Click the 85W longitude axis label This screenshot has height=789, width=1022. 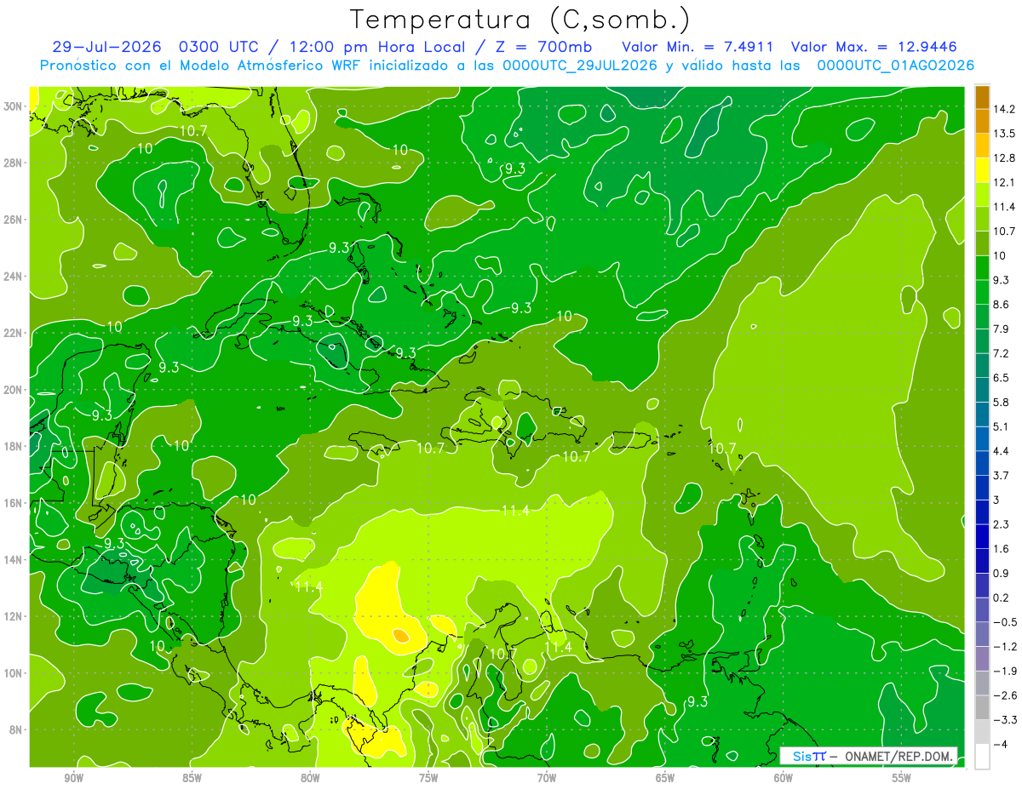coord(192,778)
